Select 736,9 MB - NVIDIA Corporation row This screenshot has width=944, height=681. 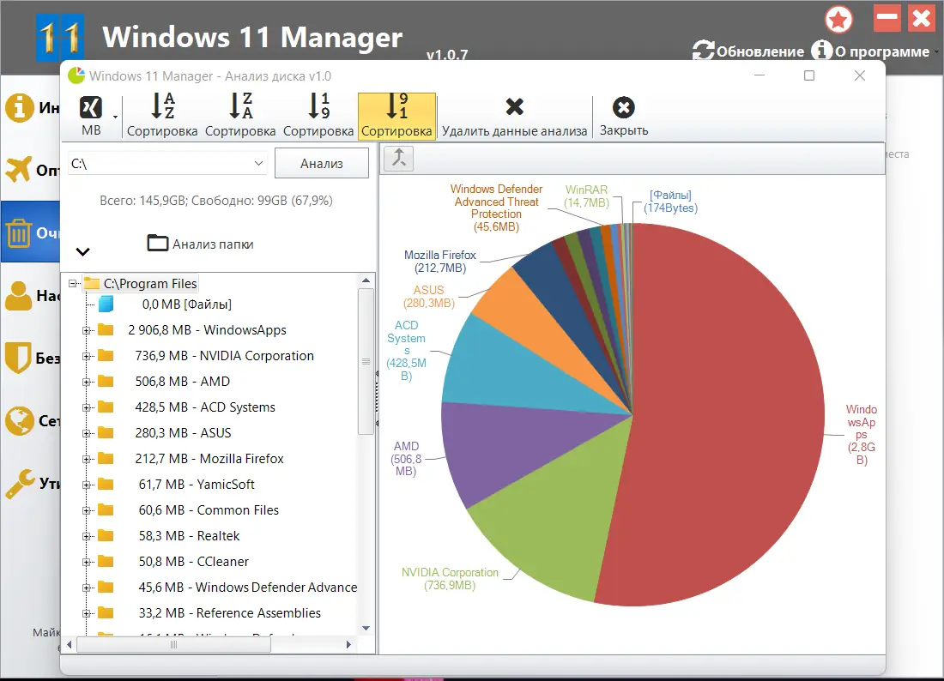225,356
